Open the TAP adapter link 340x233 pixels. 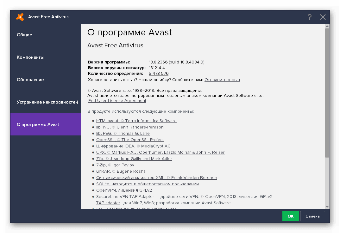tap(108, 203)
